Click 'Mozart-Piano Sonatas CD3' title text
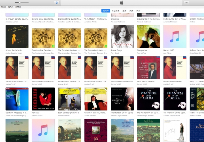The image size is (204, 142). (x=69, y=82)
